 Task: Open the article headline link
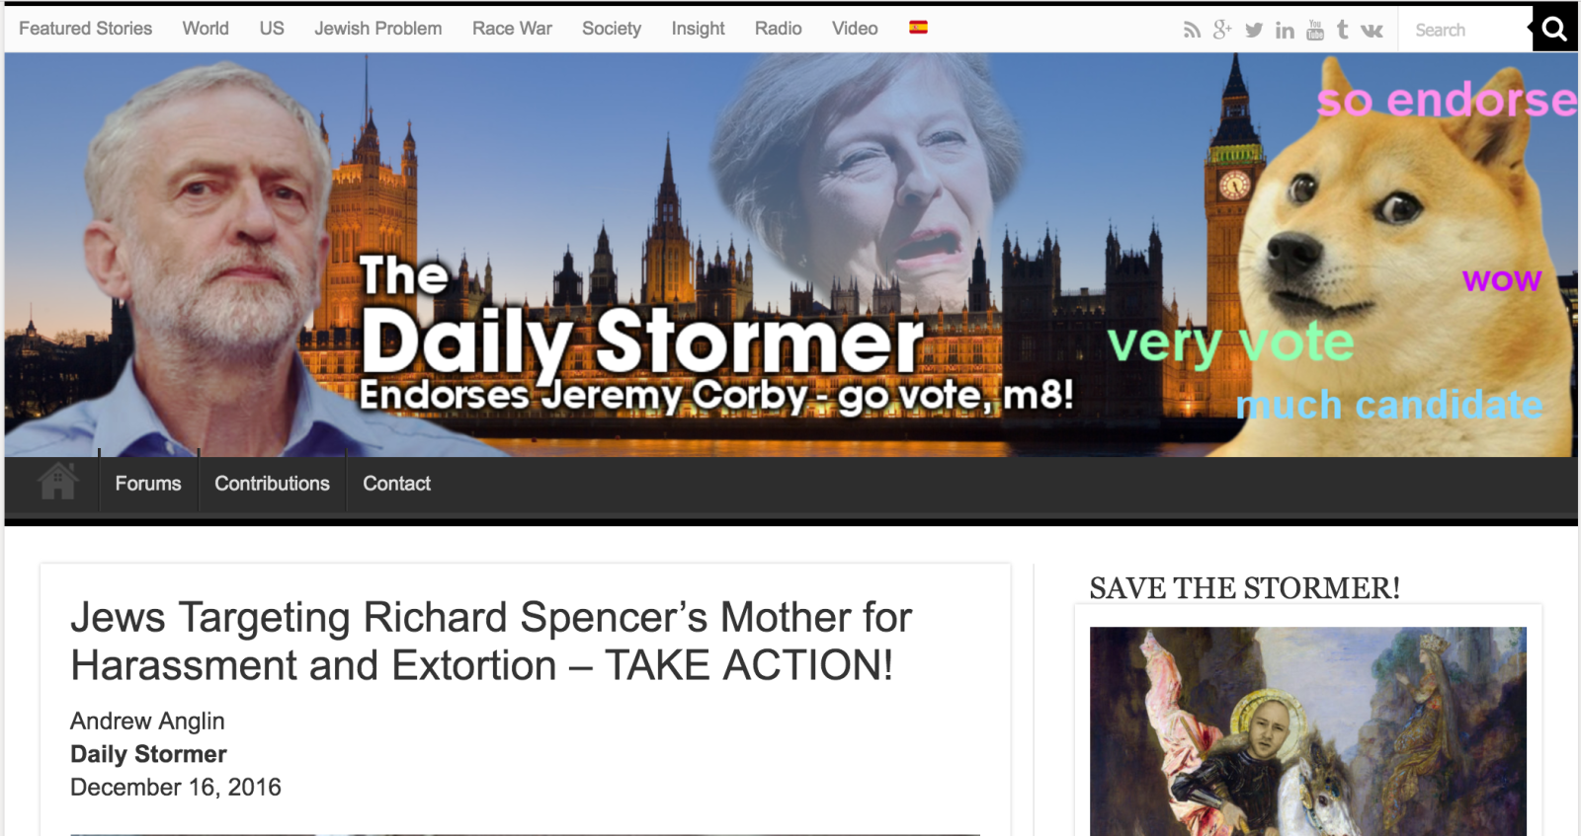(x=491, y=642)
